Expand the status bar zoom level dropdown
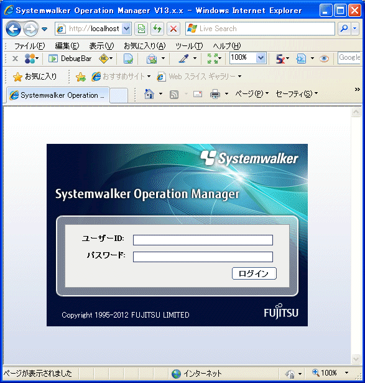Viewport: 365px width, 383px height. [346, 373]
